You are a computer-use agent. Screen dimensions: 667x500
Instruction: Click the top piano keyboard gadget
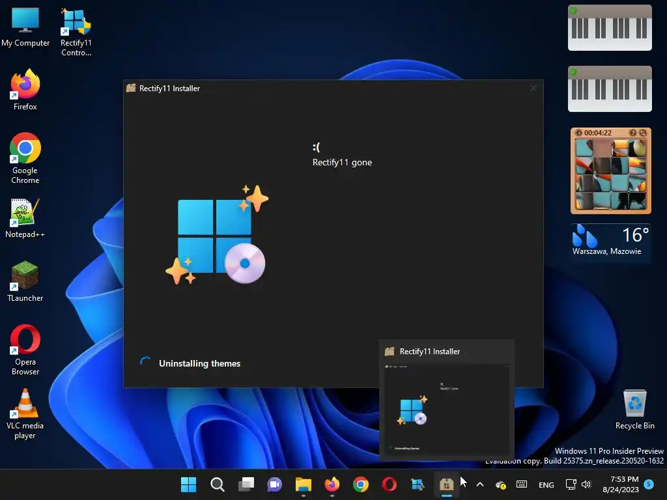[x=610, y=27]
